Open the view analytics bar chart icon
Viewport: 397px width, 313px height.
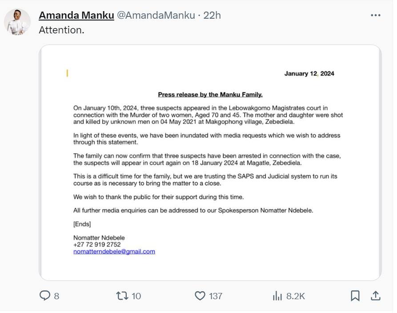click(277, 296)
